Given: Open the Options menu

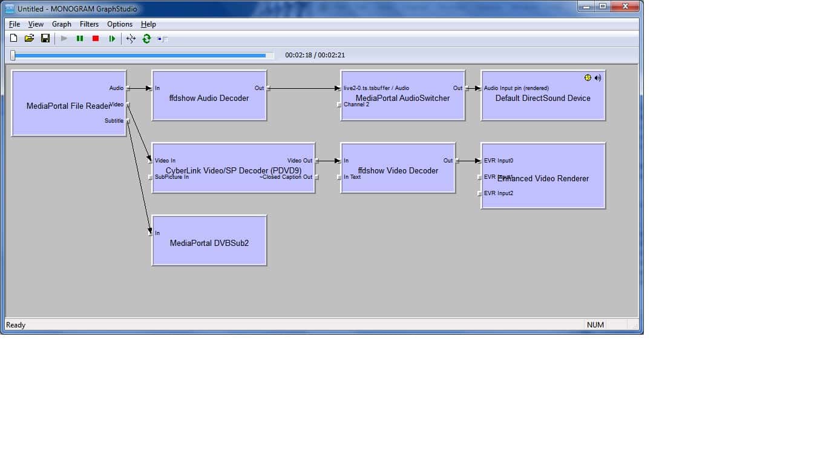Looking at the screenshot, I should 120,24.
